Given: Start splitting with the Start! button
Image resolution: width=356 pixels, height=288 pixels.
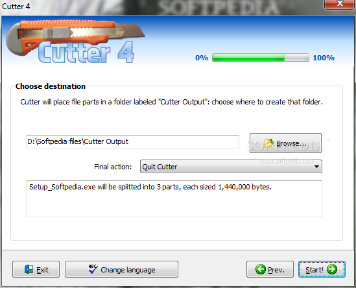Looking at the screenshot, I should point(322,269).
